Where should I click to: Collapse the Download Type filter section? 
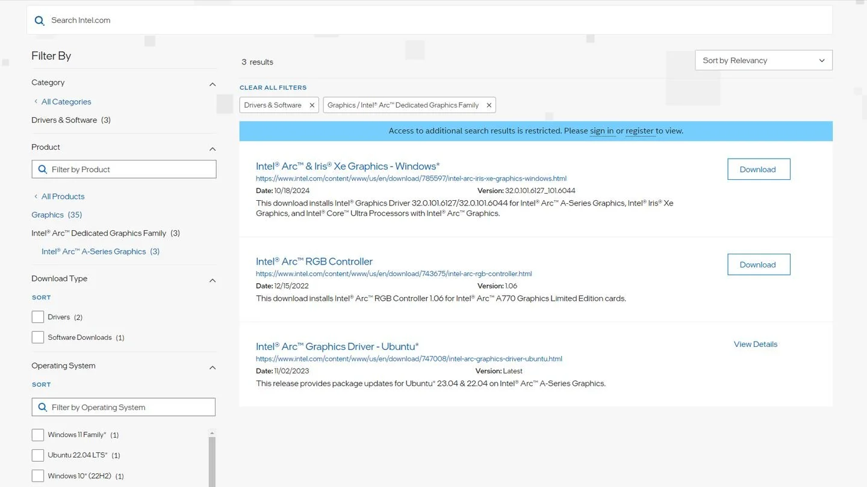pyautogui.click(x=213, y=280)
